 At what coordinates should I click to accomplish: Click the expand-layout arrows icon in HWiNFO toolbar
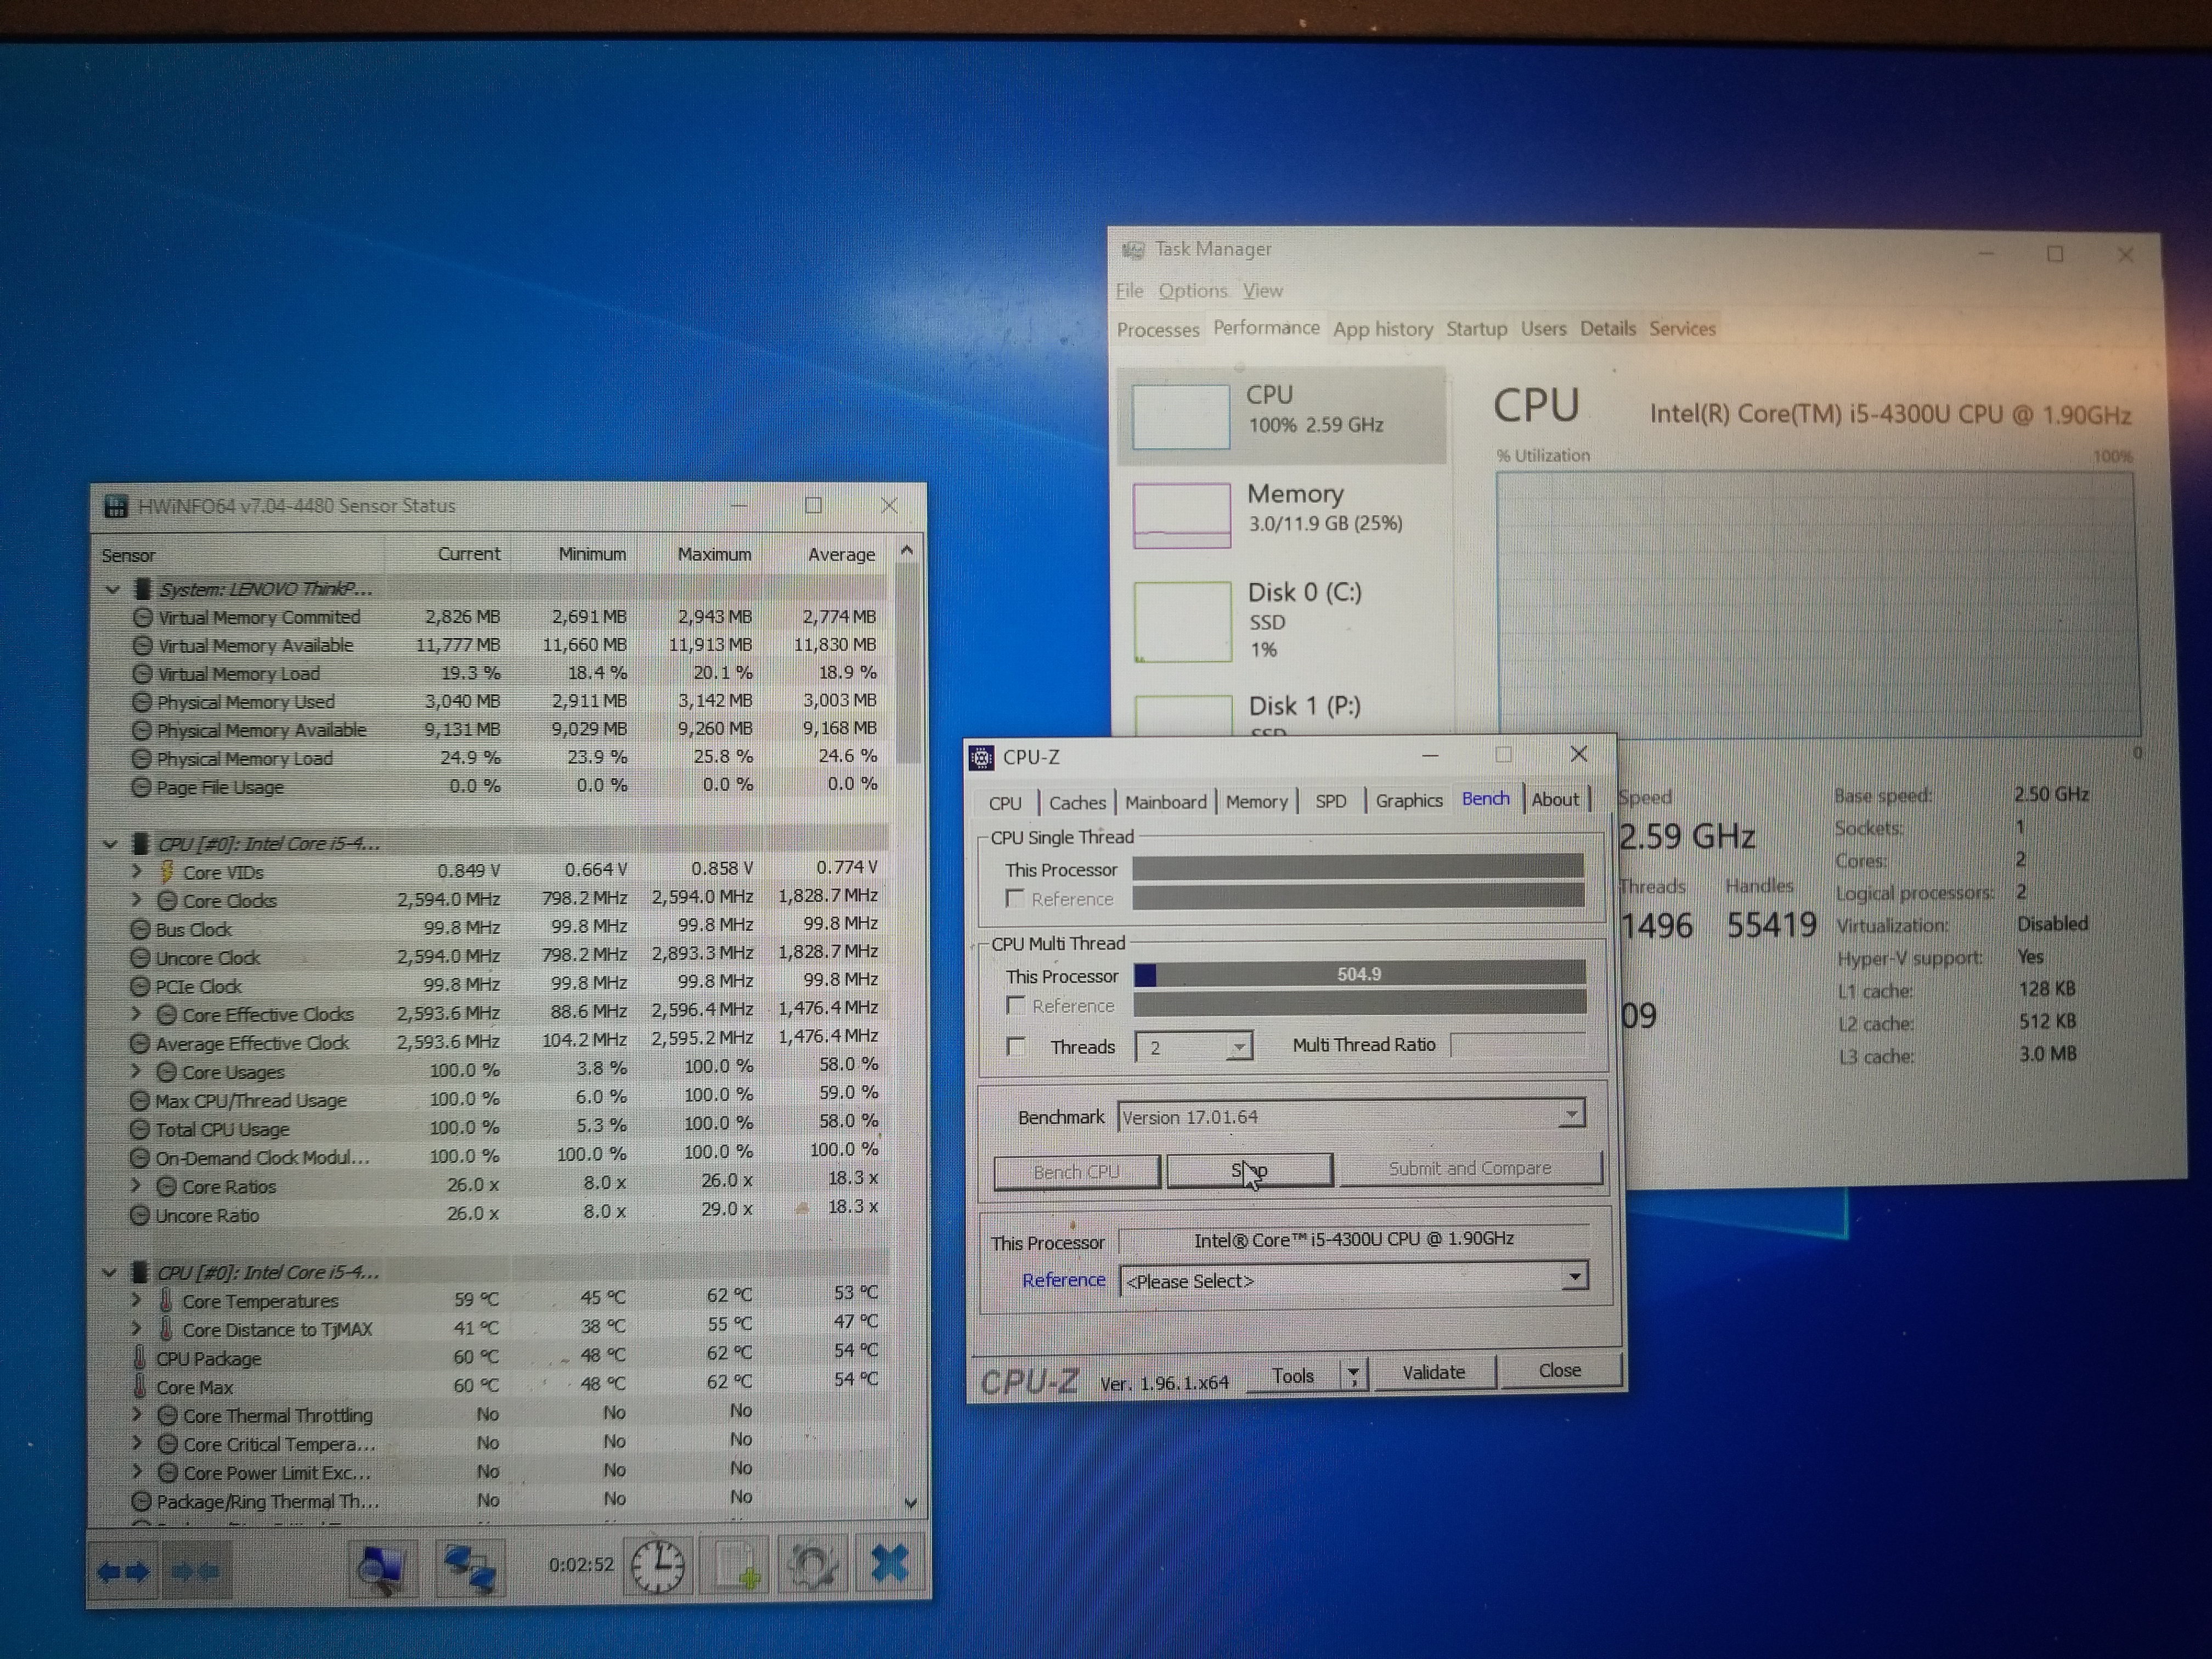pos(123,1571)
